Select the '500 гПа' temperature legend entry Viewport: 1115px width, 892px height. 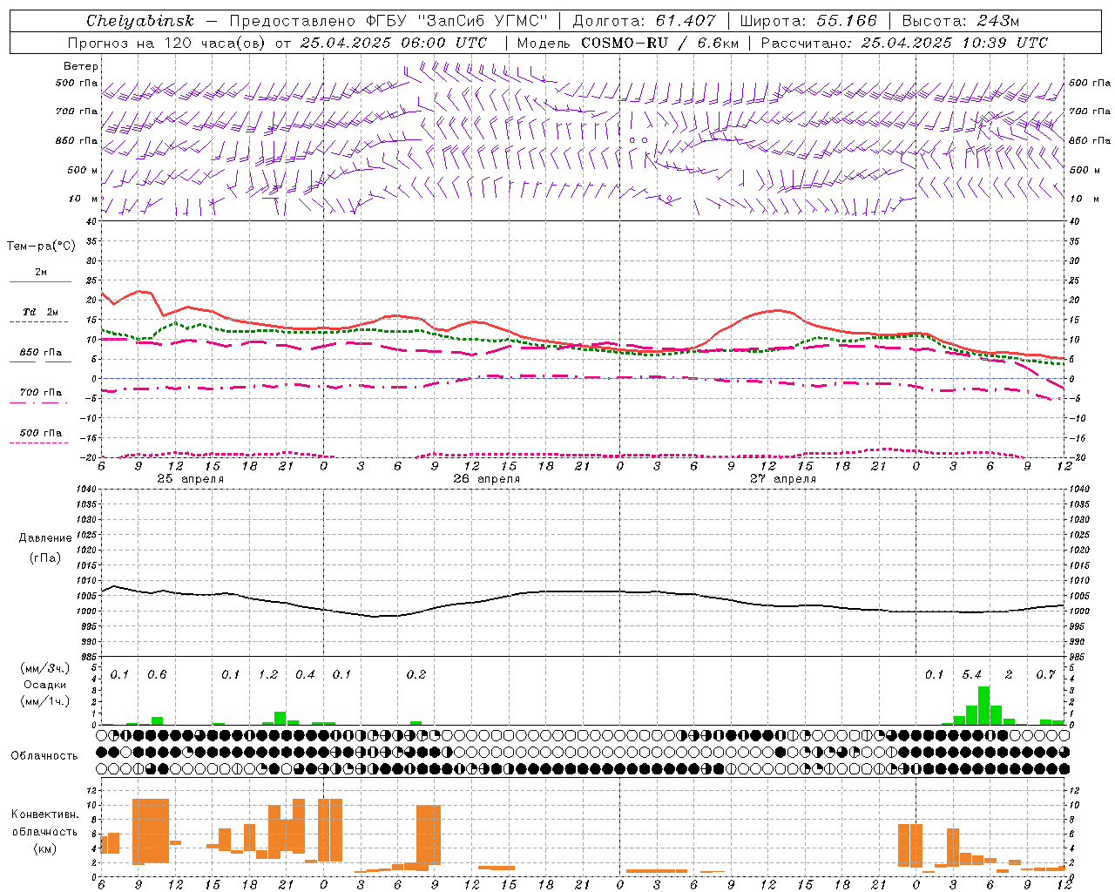[x=40, y=436]
